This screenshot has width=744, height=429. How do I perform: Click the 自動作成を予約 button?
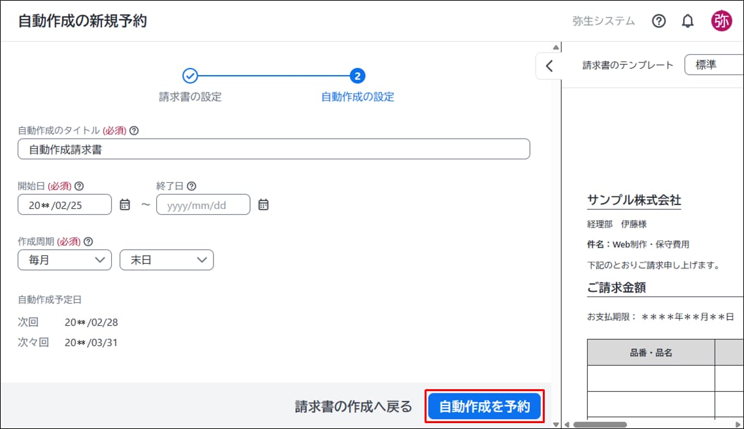point(485,407)
